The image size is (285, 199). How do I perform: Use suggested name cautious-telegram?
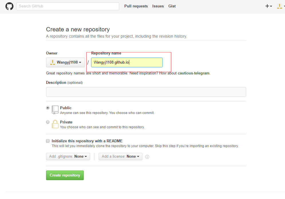tap(194, 73)
